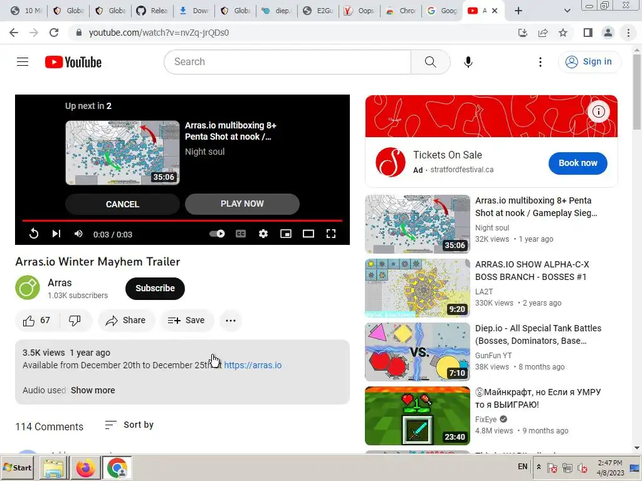Mute the video using the speaker icon
Image resolution: width=642 pixels, height=481 pixels.
pos(78,234)
